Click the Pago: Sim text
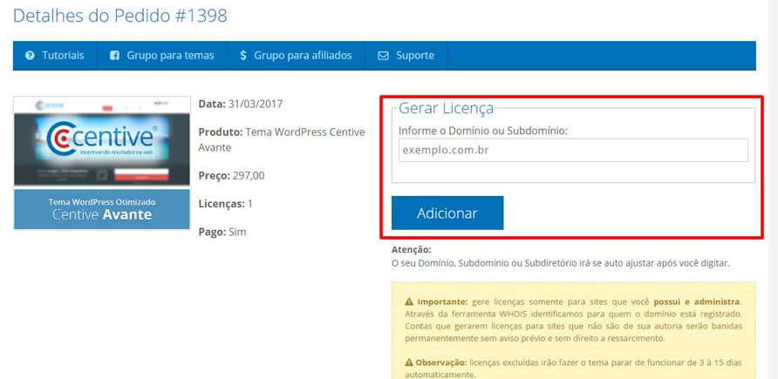 click(222, 232)
